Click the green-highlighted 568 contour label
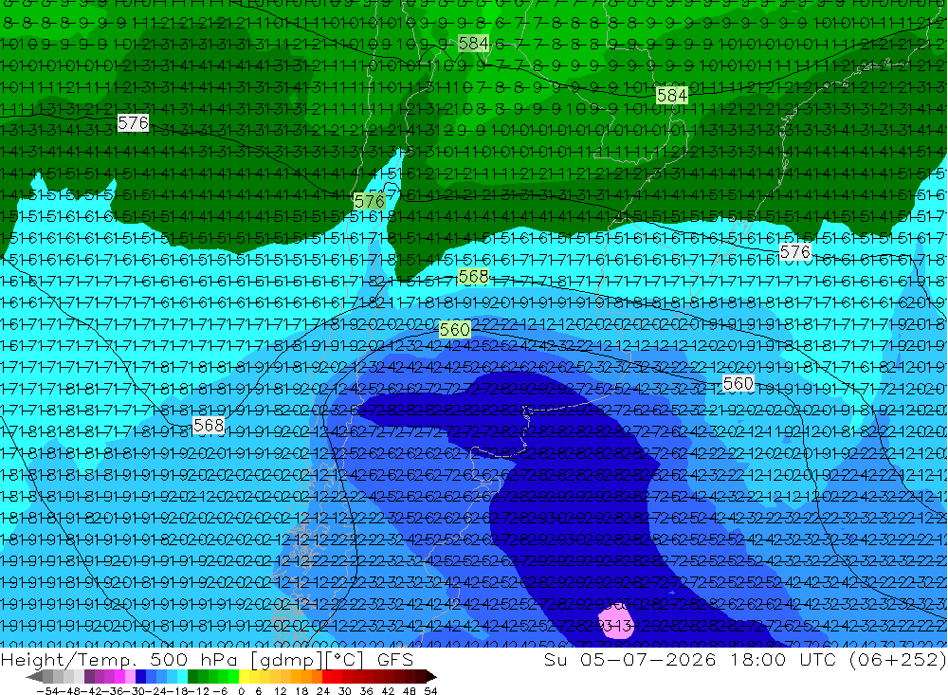 pyautogui.click(x=473, y=277)
